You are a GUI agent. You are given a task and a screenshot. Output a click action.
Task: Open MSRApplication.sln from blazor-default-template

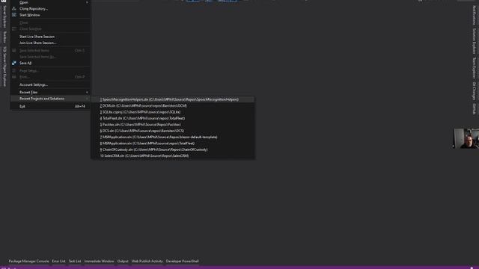pos(173,137)
